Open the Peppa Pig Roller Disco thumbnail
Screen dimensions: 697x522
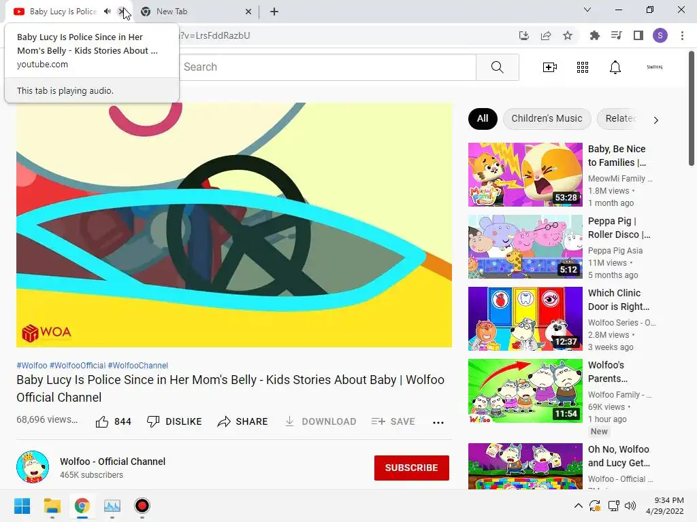point(525,246)
